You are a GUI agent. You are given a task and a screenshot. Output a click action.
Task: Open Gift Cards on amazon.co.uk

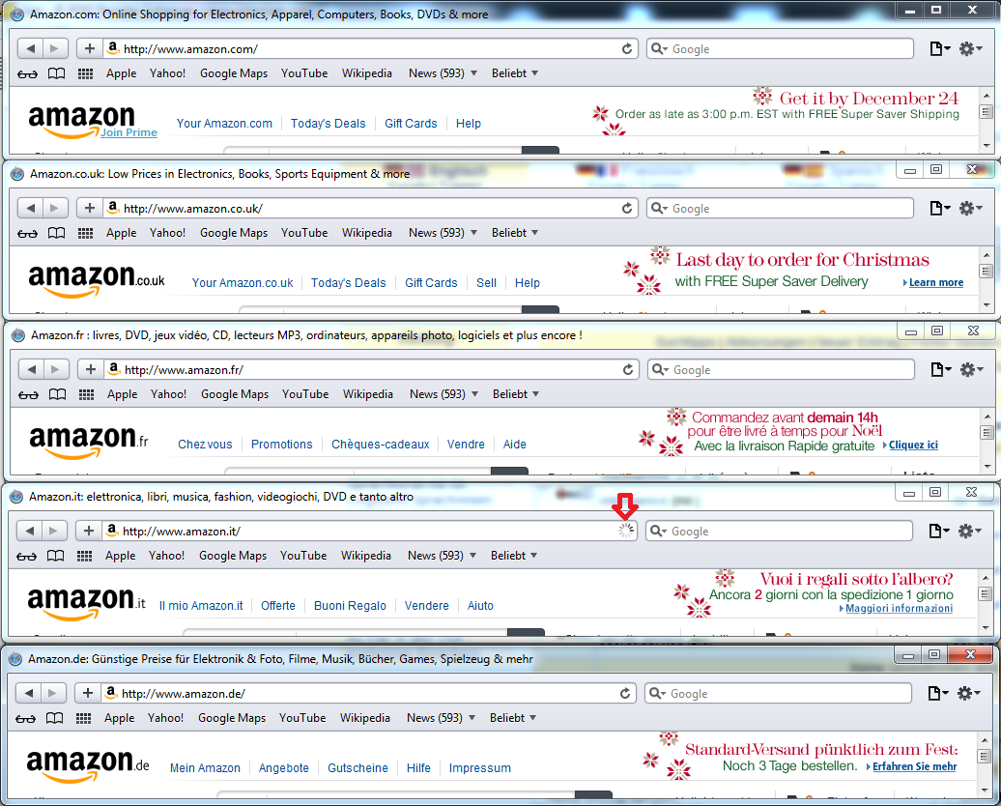point(431,283)
